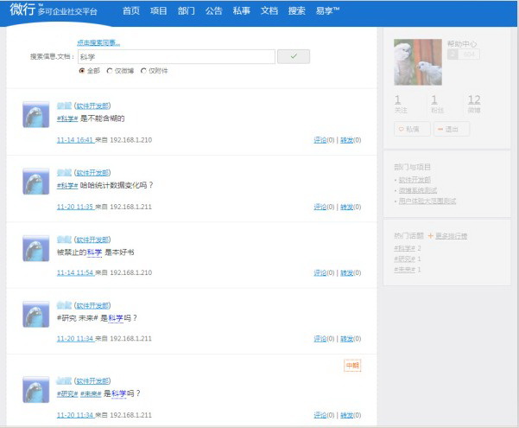Open 微博系统测试 project link in sidebar

tap(418, 190)
